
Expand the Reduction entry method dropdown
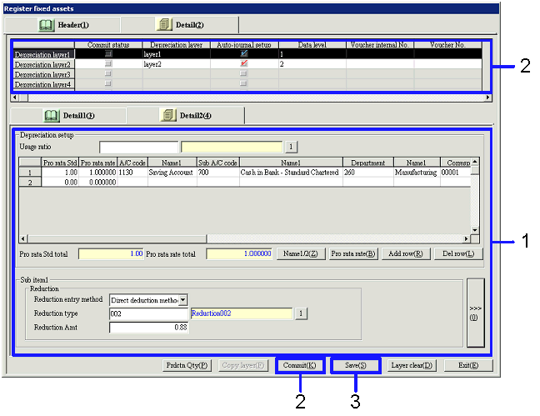183,299
